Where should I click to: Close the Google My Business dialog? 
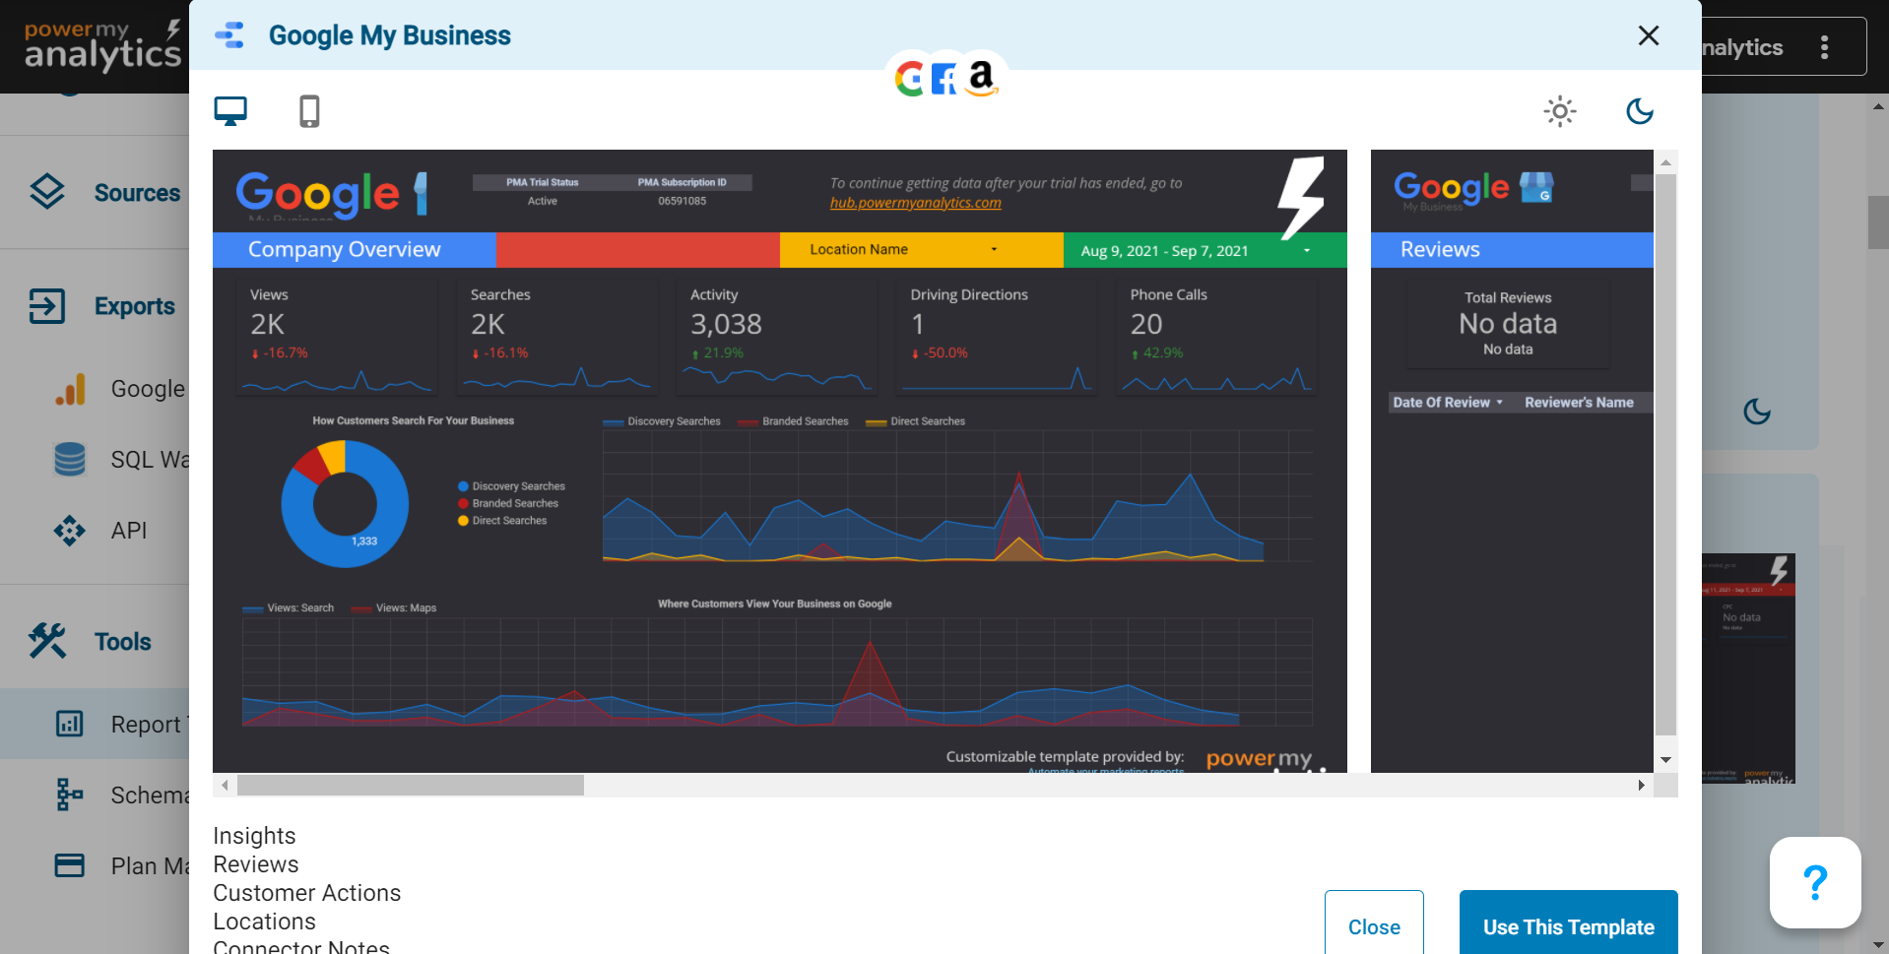1648,36
